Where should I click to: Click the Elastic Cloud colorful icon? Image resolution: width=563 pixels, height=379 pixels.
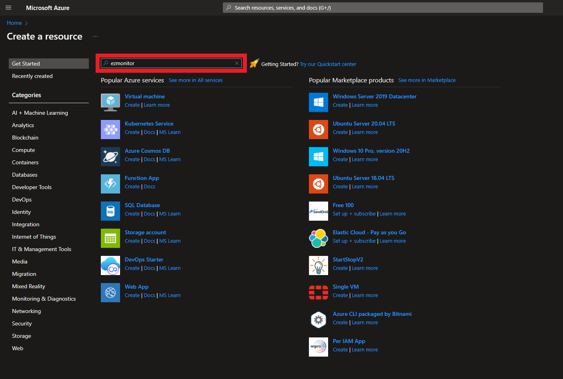click(319, 238)
